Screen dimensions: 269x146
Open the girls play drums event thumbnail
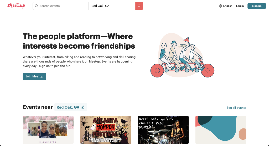tap(163, 130)
